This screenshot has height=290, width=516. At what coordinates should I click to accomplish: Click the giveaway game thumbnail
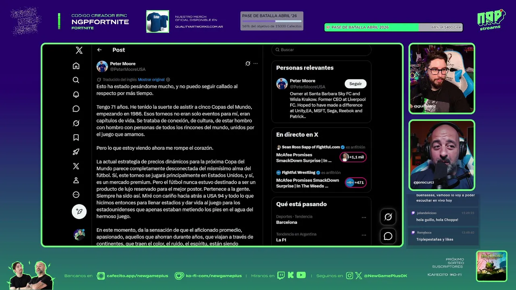(x=491, y=266)
